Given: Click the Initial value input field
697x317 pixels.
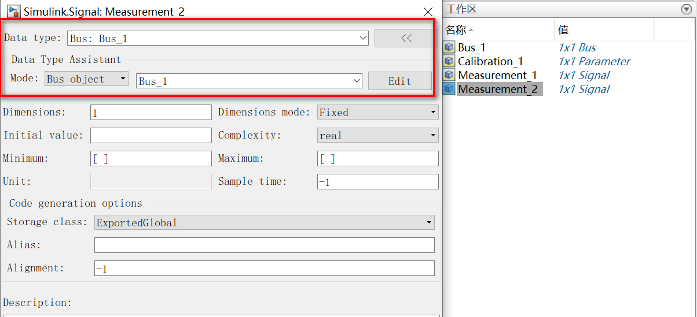Looking at the screenshot, I should 151,136.
